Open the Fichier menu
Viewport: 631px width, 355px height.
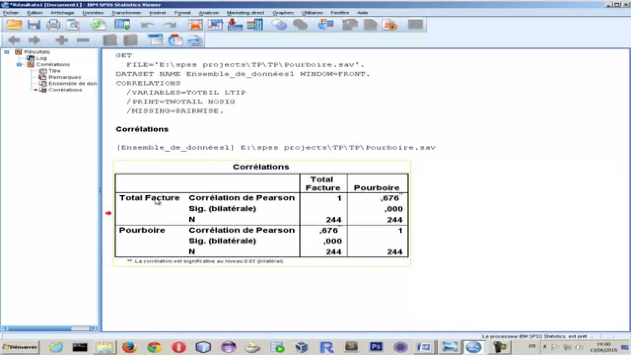[x=10, y=12]
